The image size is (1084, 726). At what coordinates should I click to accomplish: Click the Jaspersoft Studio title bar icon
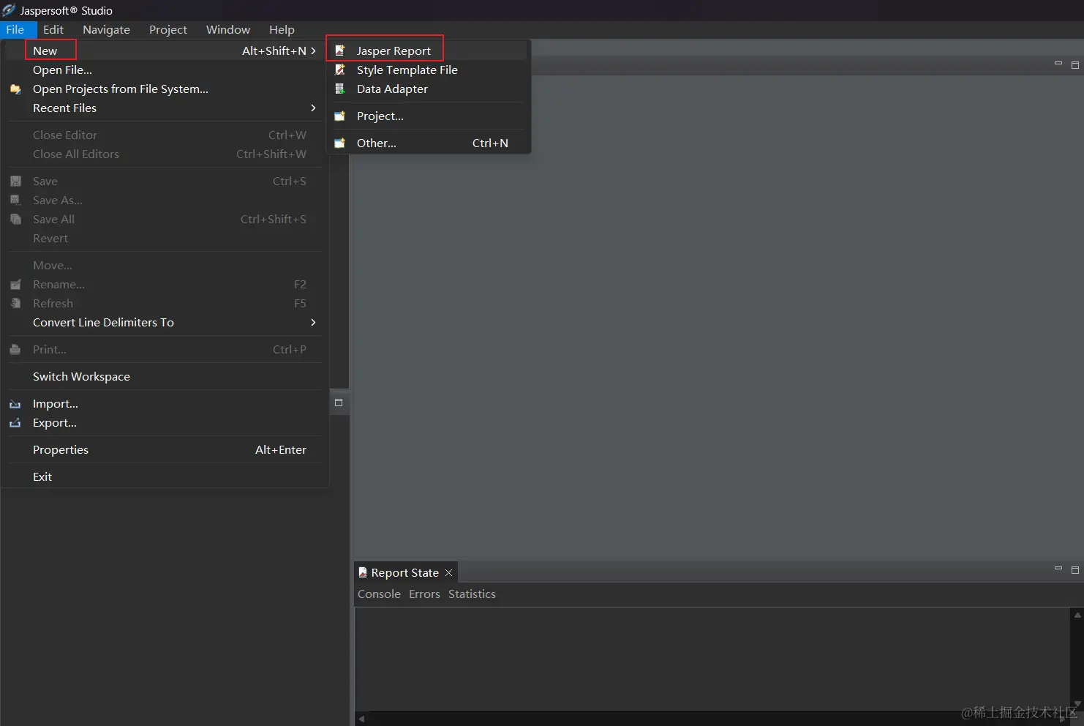click(x=9, y=10)
